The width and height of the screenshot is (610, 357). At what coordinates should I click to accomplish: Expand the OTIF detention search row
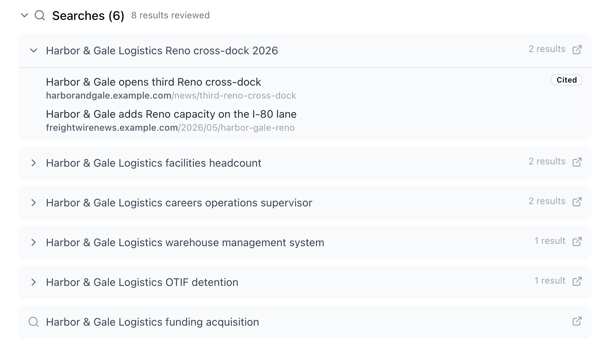[x=34, y=282]
